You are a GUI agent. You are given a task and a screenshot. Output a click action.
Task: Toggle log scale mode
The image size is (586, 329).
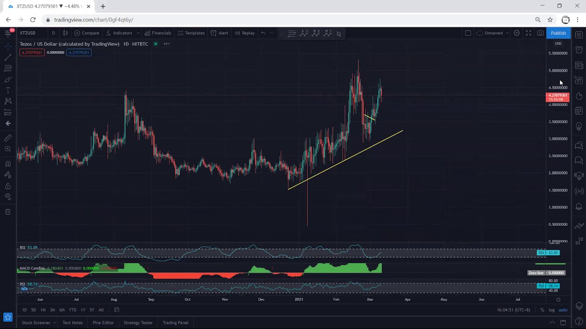pyautogui.click(x=552, y=310)
